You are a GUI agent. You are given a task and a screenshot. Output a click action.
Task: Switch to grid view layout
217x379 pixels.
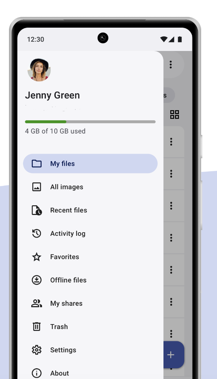click(175, 114)
